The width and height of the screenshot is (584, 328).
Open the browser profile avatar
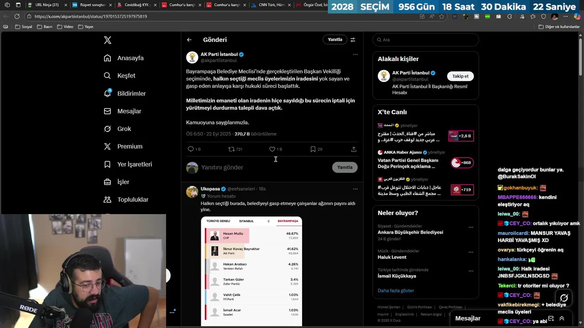[555, 16]
